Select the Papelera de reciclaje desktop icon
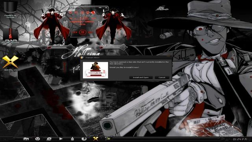The height and width of the screenshot is (142, 252). coord(10,9)
